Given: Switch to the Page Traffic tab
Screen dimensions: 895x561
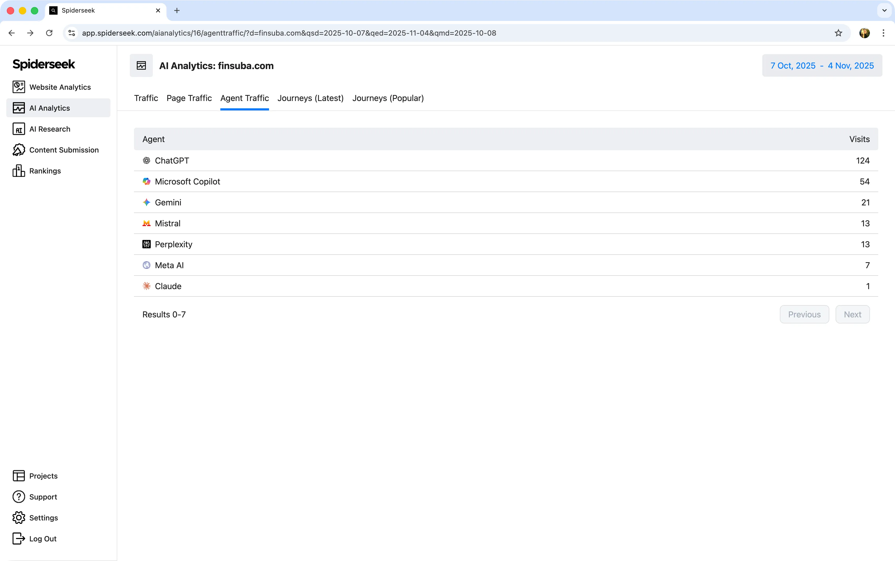Looking at the screenshot, I should 189,98.
